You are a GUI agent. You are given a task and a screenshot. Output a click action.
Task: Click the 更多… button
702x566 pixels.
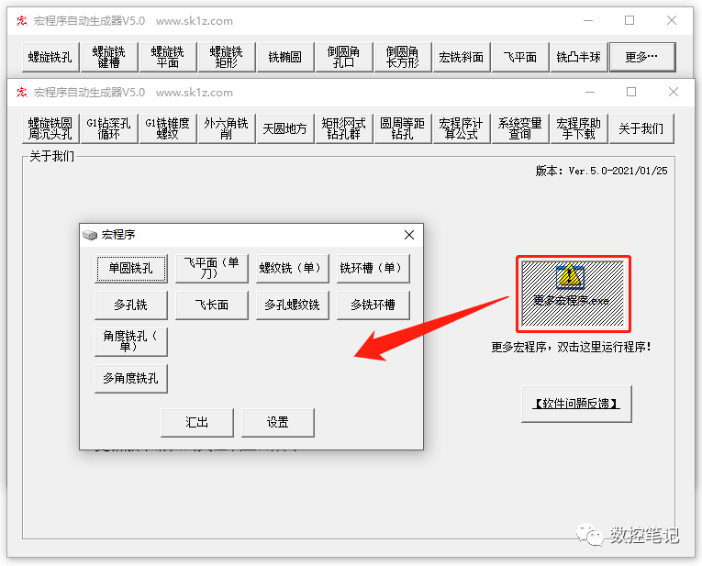click(x=642, y=57)
